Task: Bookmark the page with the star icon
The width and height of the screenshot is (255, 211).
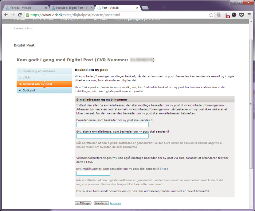Action: [211, 15]
